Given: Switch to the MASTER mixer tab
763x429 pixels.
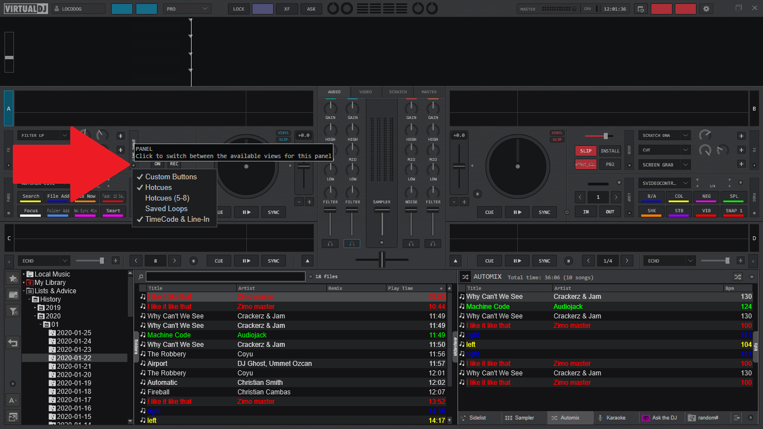Looking at the screenshot, I should [x=429, y=92].
